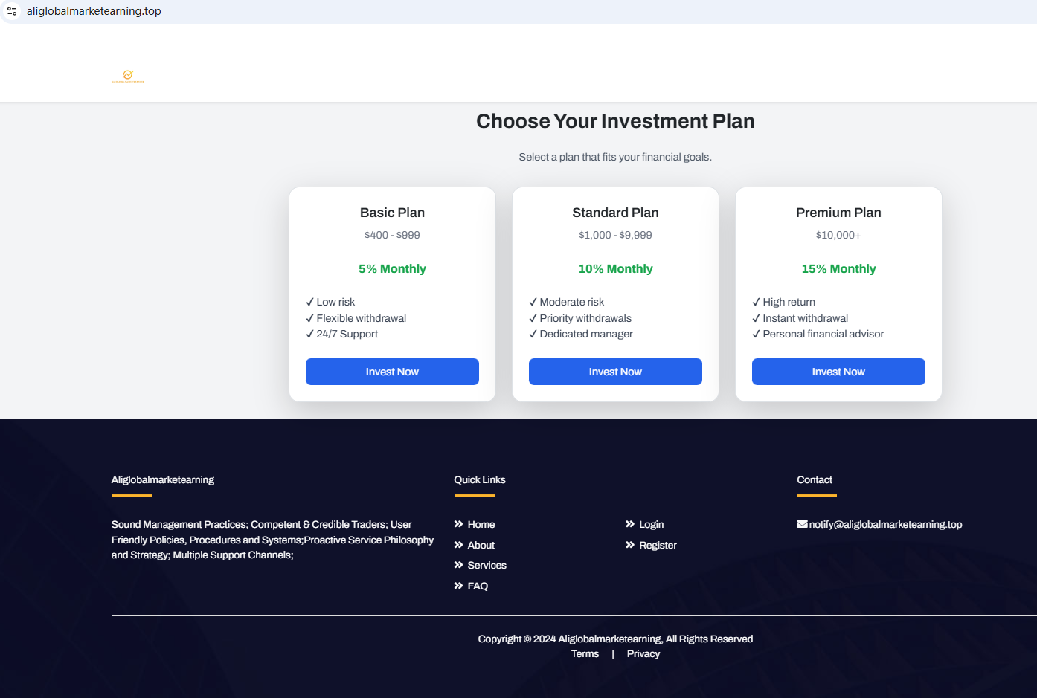Click the site info icon in address bar
Viewport: 1037px width, 698px height.
[12, 11]
